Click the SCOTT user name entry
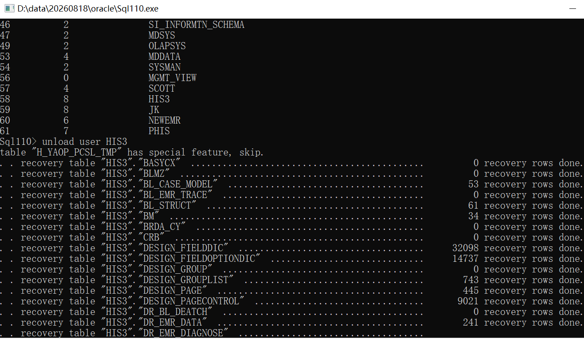584x342 pixels. [x=162, y=89]
